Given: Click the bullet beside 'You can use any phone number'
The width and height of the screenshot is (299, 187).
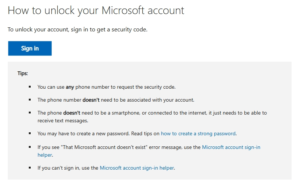Looking at the screenshot, I should pos(30,87).
